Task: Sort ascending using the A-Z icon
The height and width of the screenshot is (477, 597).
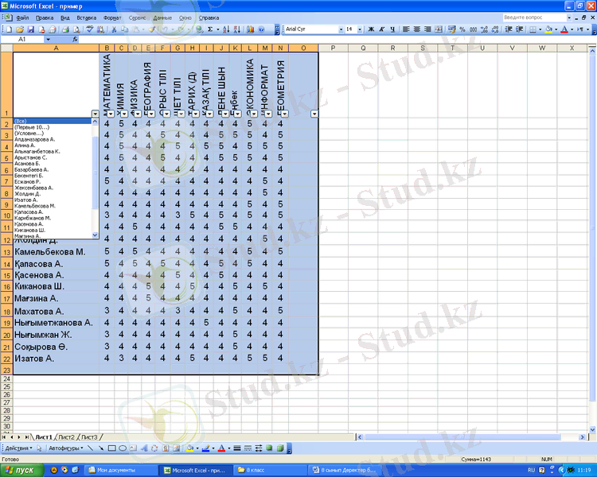Action: [226, 29]
